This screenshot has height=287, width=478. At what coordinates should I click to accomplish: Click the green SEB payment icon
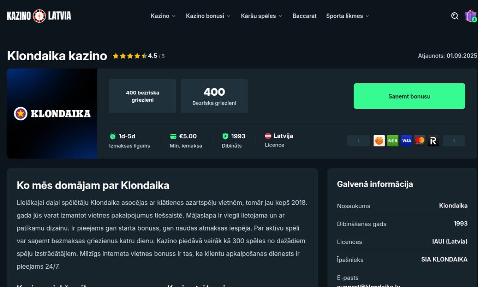point(392,141)
